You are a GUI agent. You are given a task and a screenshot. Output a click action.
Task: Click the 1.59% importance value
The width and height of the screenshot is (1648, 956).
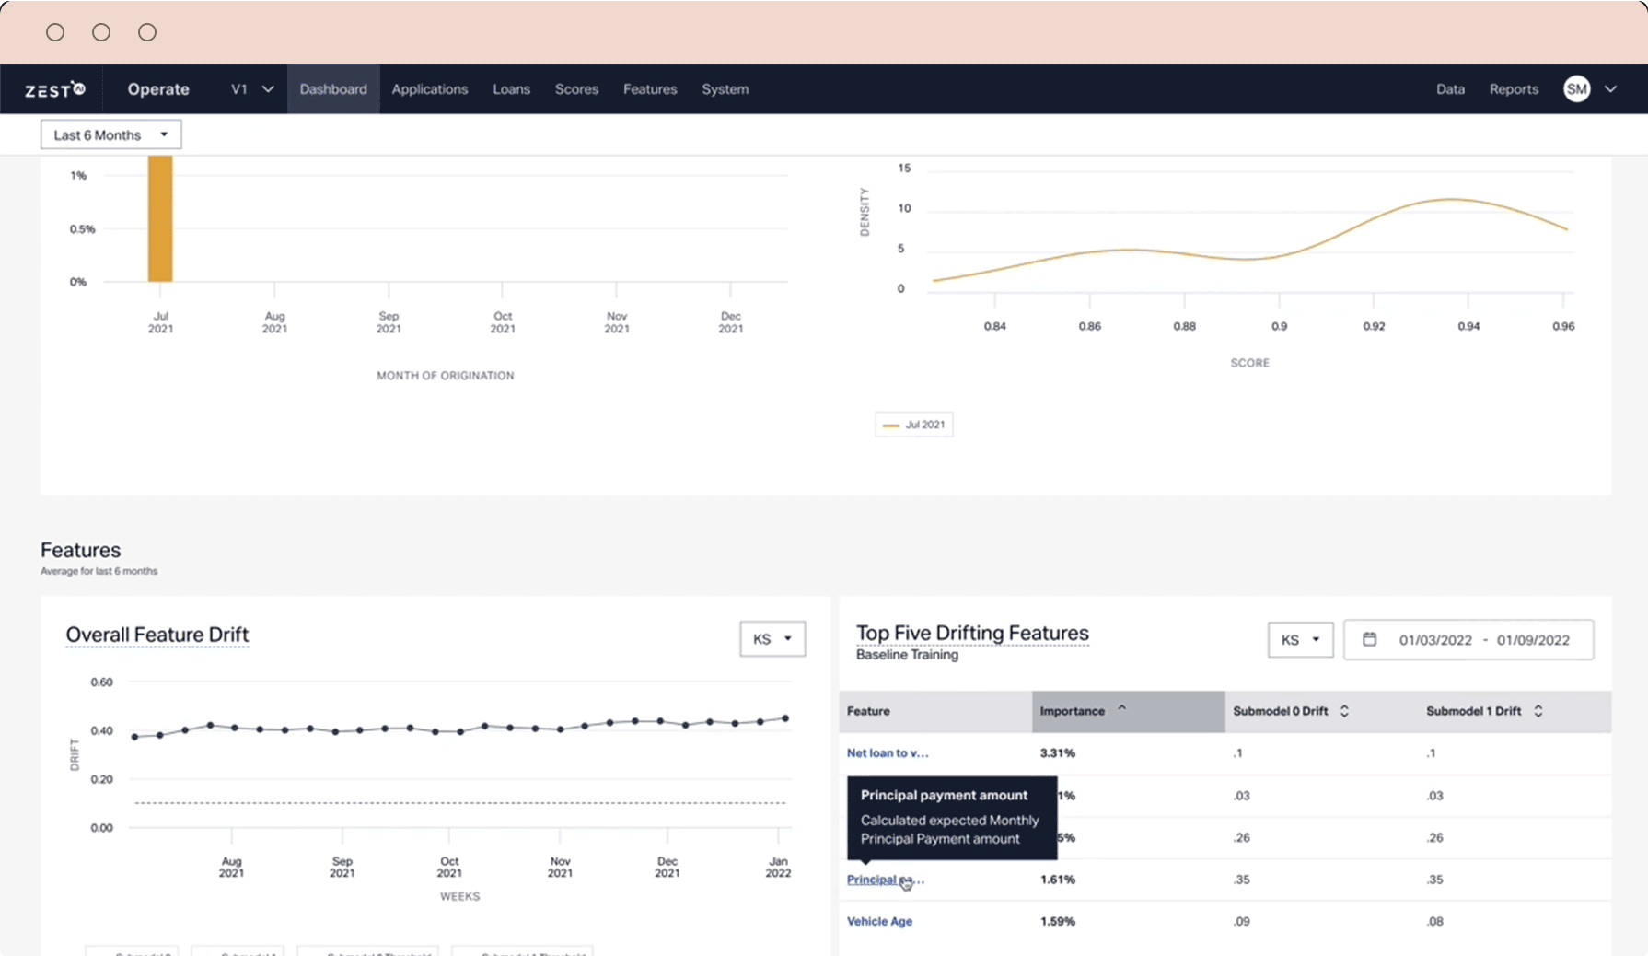1057,921
